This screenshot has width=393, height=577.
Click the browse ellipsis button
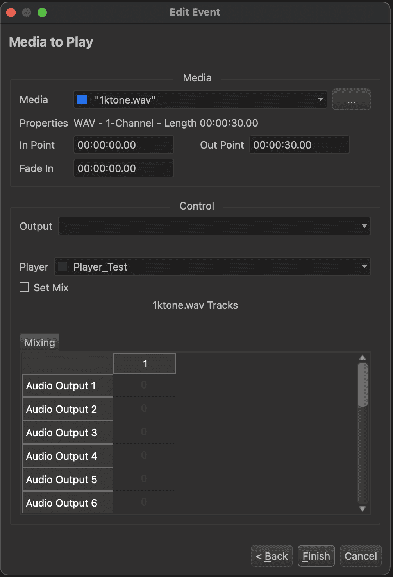(351, 100)
